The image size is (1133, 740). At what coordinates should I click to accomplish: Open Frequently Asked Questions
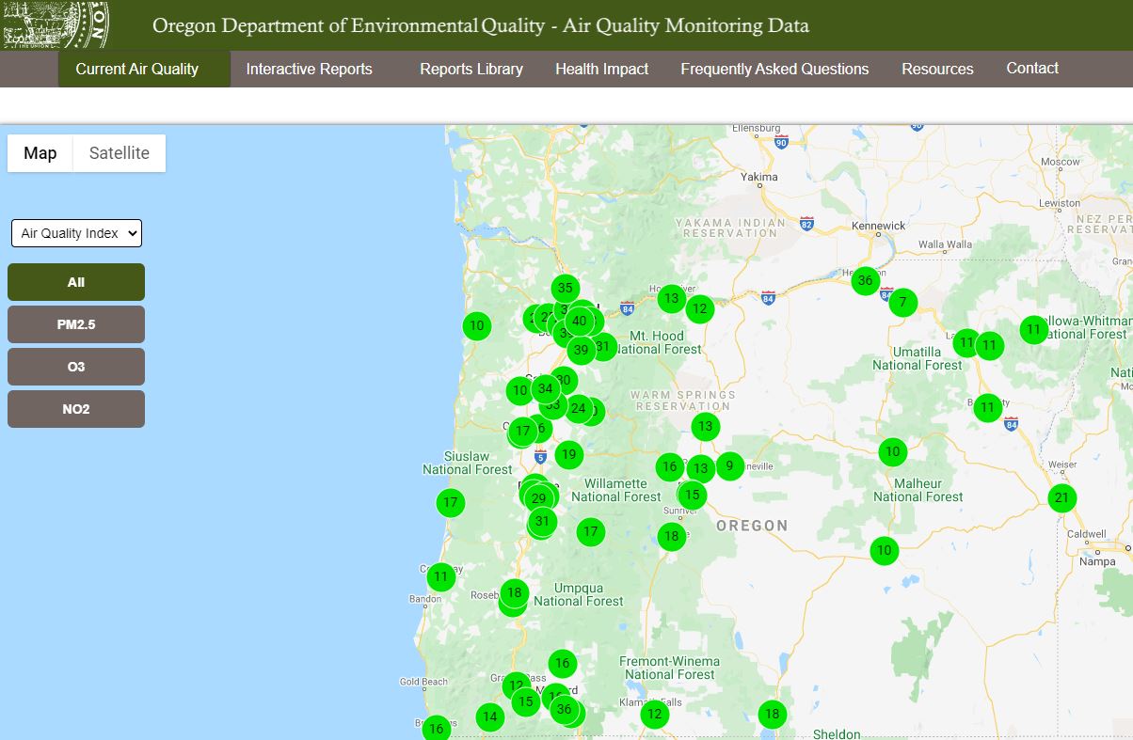coord(774,69)
